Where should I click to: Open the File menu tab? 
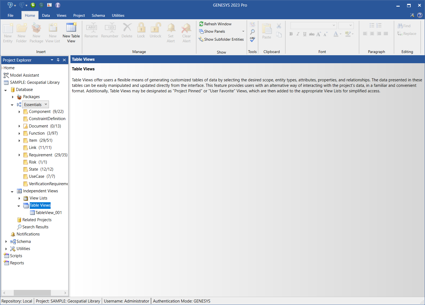click(10, 15)
